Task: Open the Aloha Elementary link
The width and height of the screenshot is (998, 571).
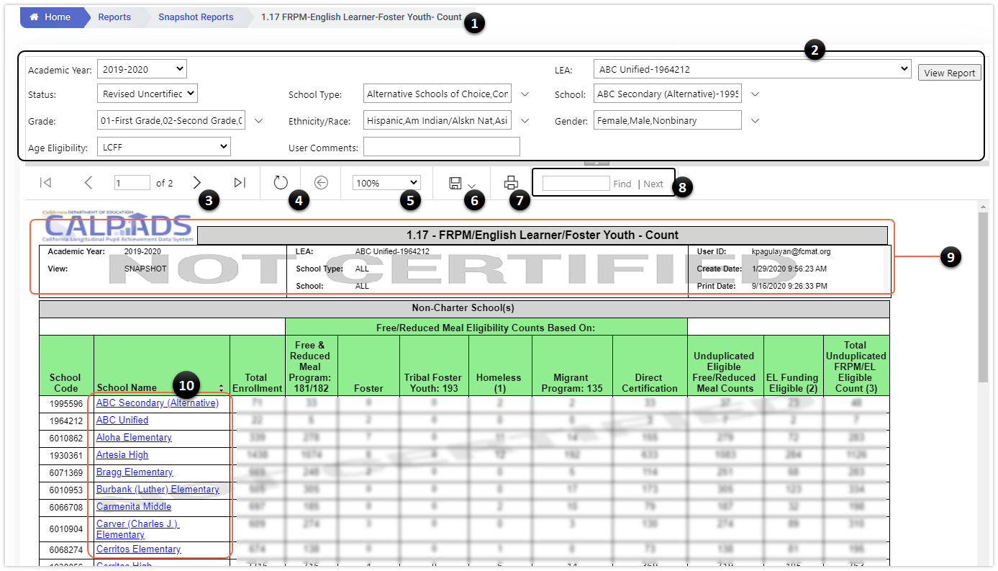Action: coord(134,438)
